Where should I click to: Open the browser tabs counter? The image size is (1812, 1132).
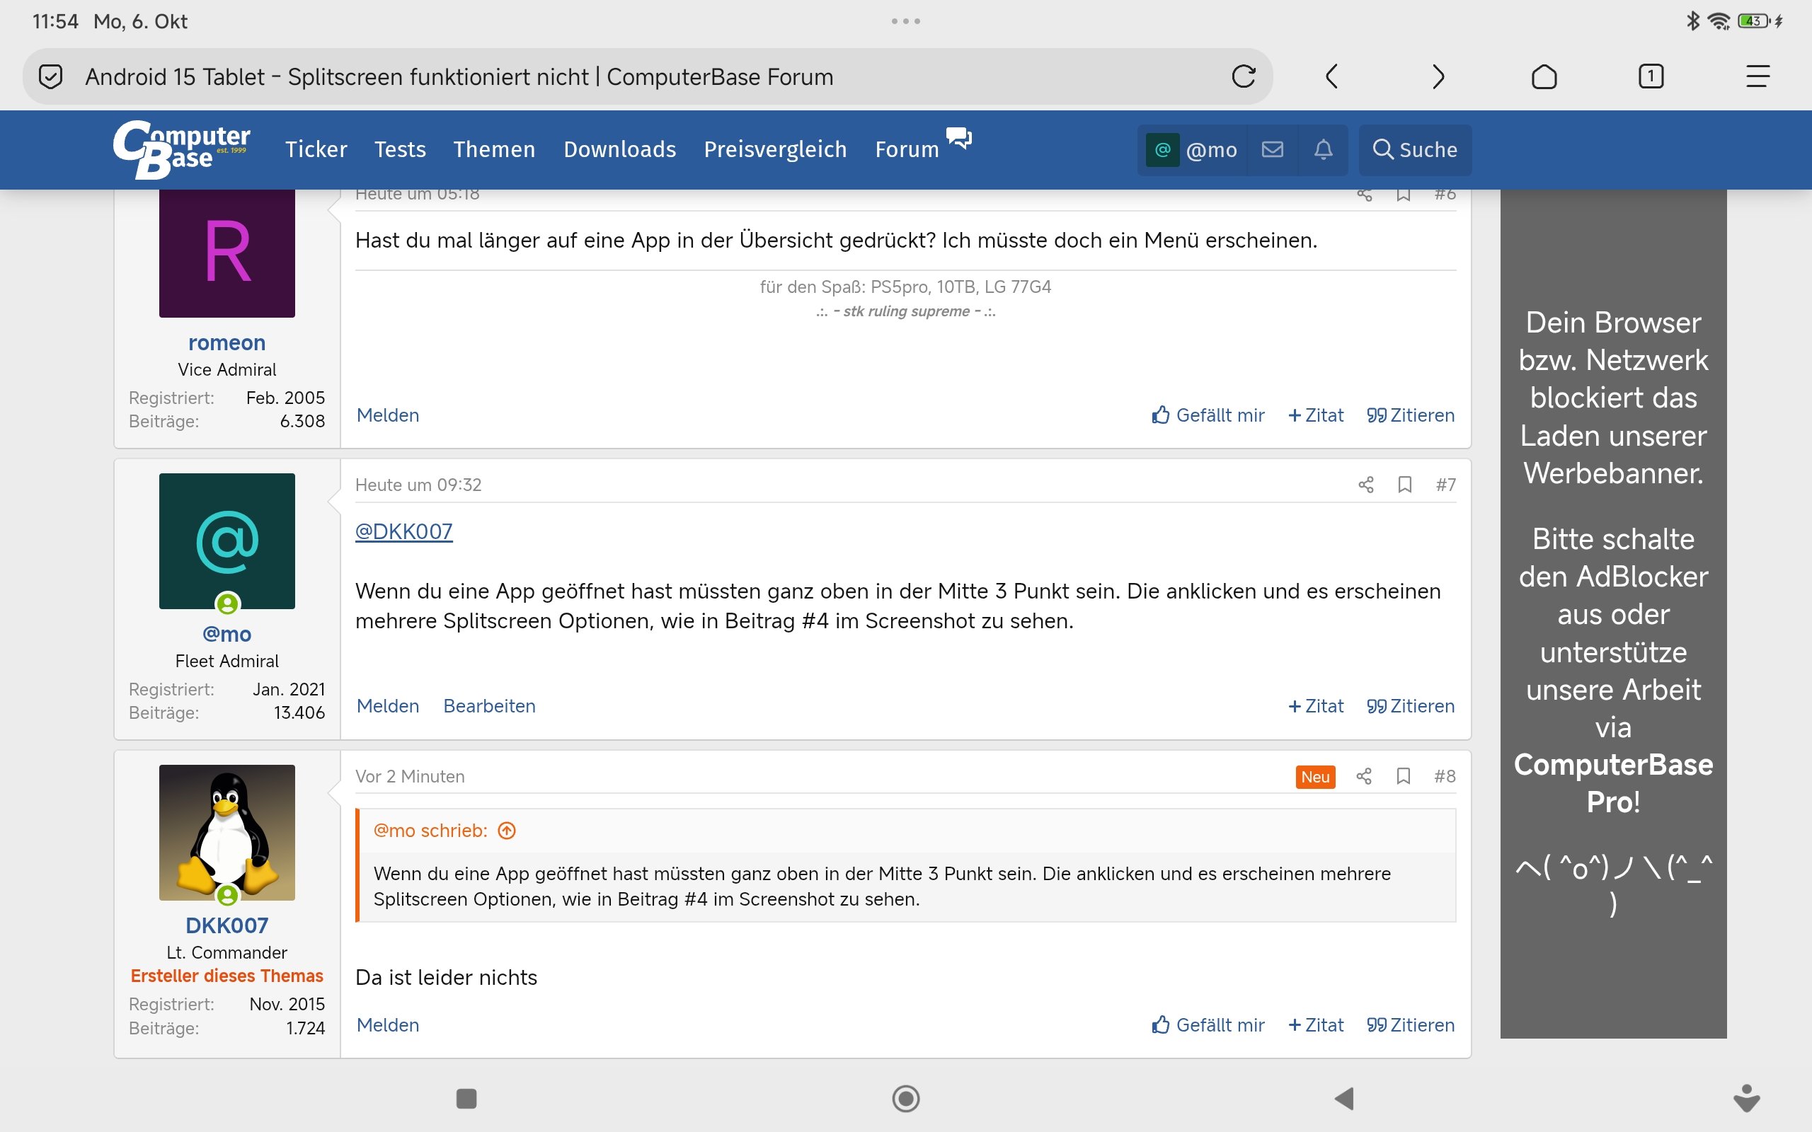click(1651, 76)
